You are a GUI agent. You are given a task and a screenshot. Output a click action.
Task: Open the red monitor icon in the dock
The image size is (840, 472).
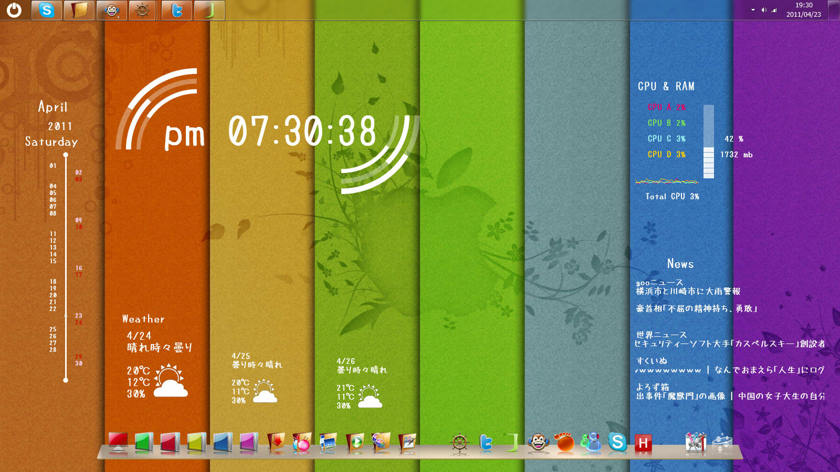click(x=118, y=443)
